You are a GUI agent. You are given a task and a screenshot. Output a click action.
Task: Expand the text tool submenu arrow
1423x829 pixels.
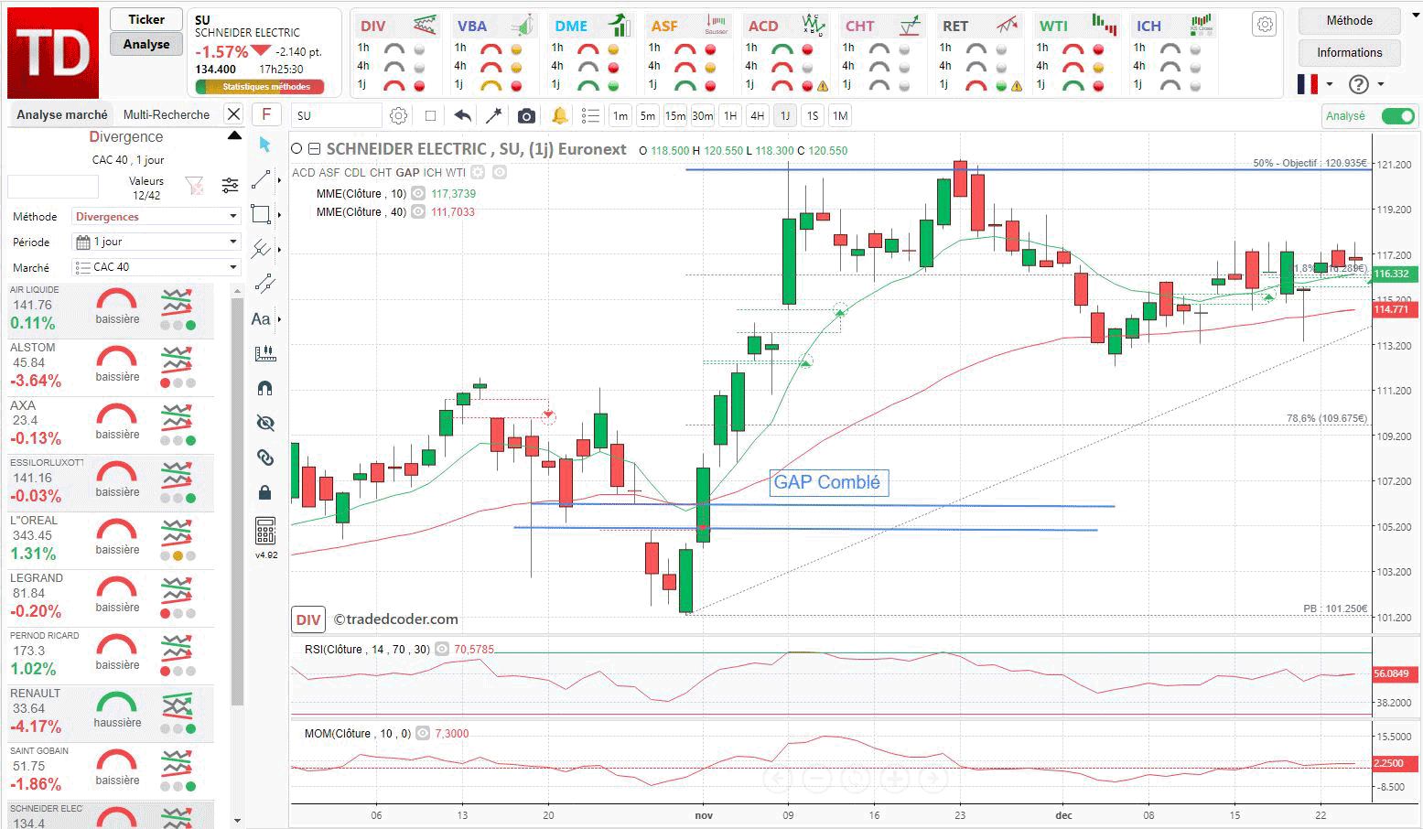[x=279, y=319]
